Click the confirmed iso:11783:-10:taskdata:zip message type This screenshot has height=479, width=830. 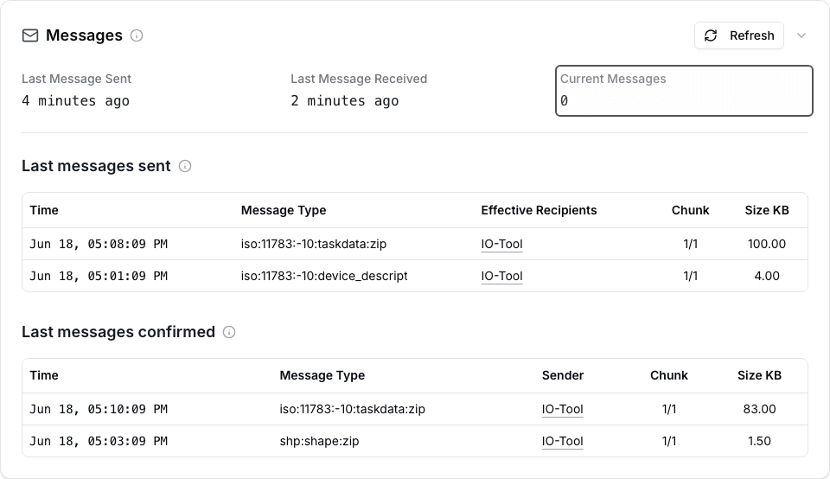(352, 409)
